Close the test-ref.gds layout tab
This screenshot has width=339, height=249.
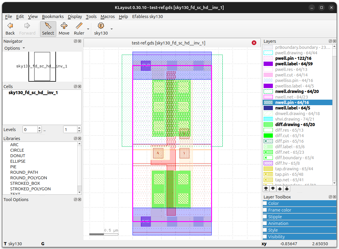point(254,43)
